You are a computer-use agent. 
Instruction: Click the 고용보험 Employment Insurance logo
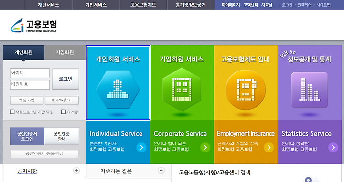[33, 26]
